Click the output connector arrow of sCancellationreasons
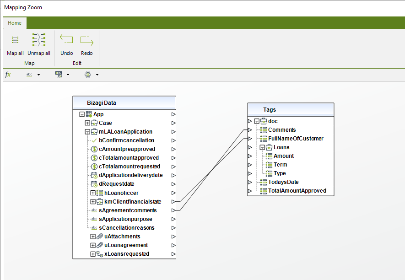 pyautogui.click(x=173, y=228)
